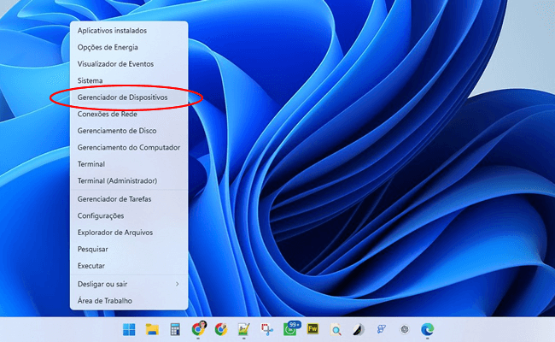Open Gerenciador de Tarefas
This screenshot has width=555, height=342.
click(129, 199)
